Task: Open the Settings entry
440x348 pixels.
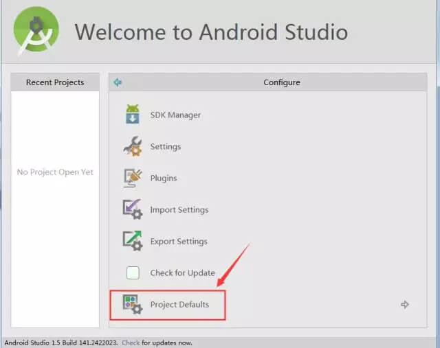Action: [x=166, y=146]
